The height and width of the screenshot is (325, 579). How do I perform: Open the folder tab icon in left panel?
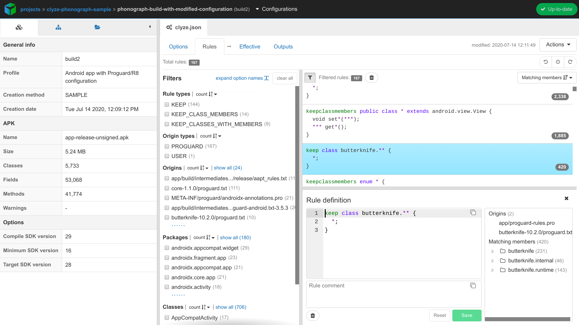pos(97,27)
